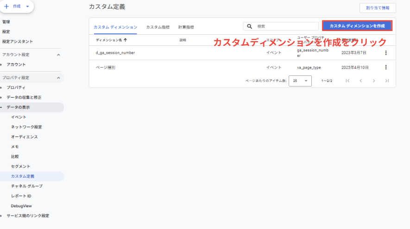Open items per page dropdown 25
This screenshot has height=229, width=410.
pyautogui.click(x=300, y=81)
